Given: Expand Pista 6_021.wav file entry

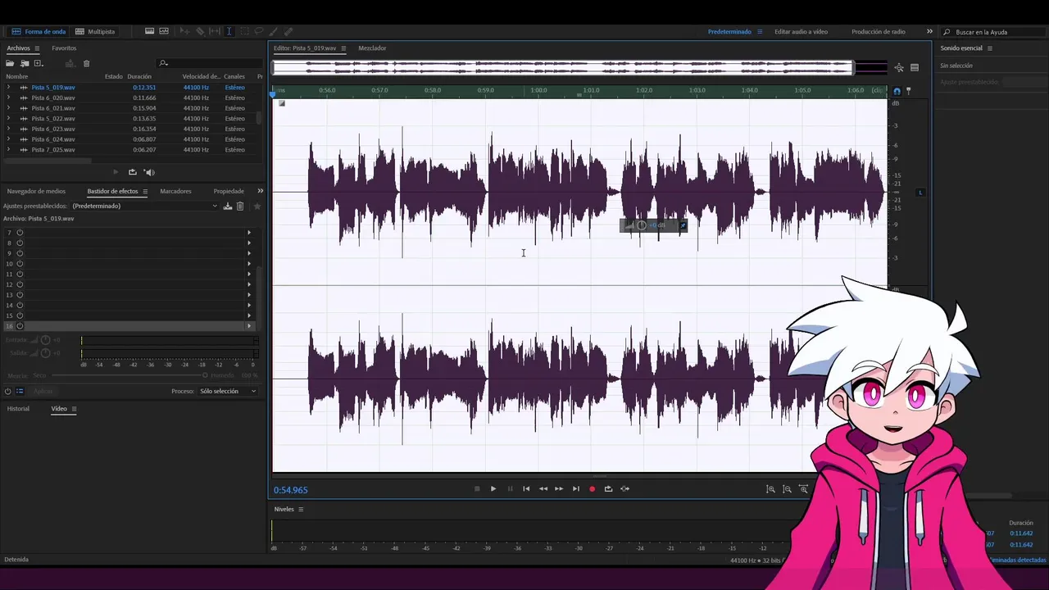Looking at the screenshot, I should [8, 108].
